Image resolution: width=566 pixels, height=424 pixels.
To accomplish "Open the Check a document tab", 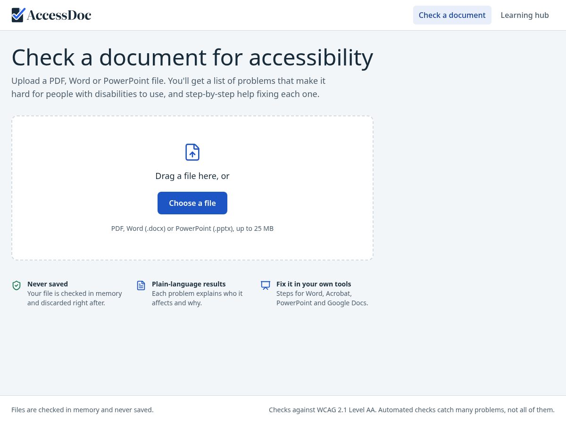I will [x=452, y=15].
